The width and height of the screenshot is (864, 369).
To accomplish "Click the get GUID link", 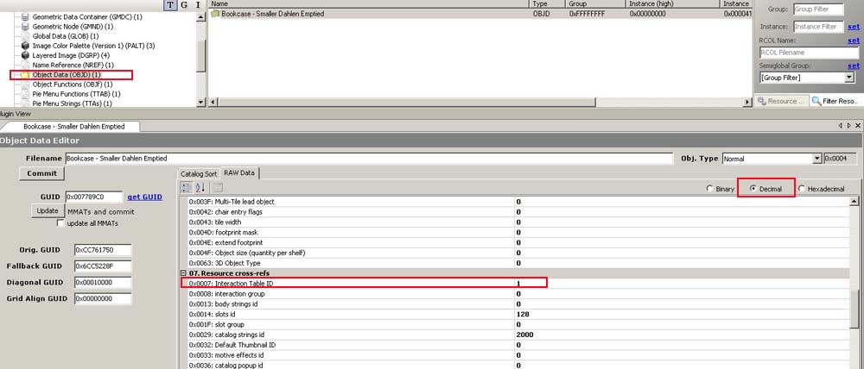I will pos(144,197).
